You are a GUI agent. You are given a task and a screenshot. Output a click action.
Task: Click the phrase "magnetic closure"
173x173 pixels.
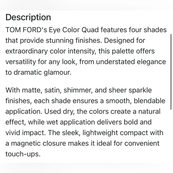(38, 143)
